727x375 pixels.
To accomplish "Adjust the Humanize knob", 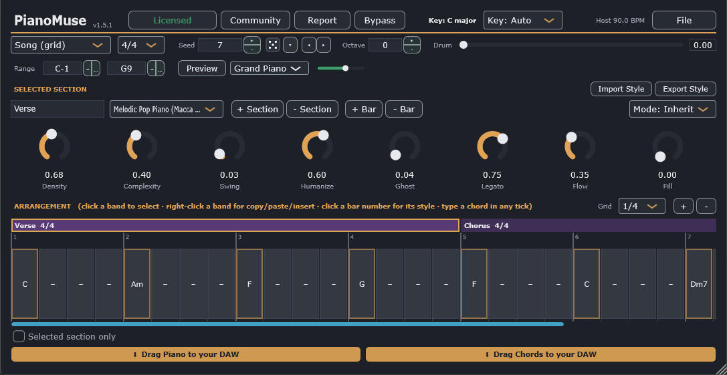I will coord(317,146).
